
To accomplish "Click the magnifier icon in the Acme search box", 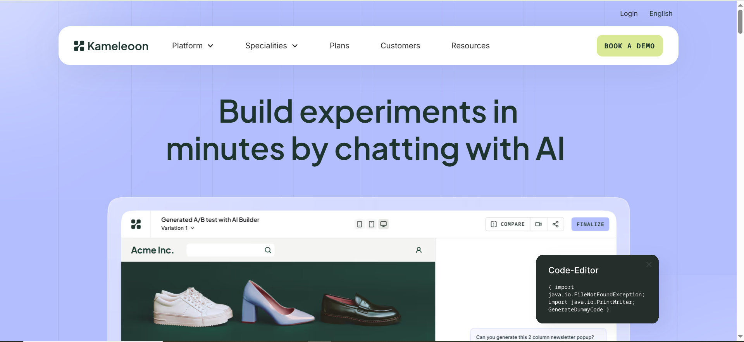I will pyautogui.click(x=268, y=250).
